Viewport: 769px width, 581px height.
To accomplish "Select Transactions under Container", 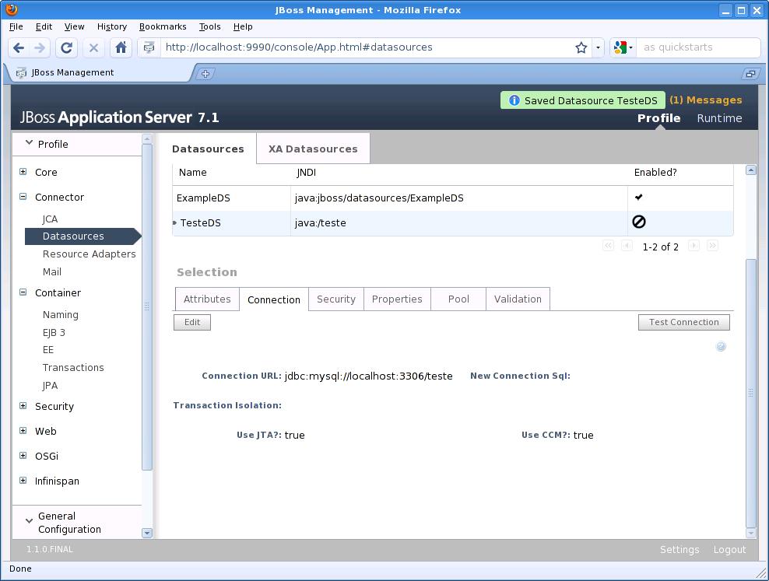I will 73,367.
